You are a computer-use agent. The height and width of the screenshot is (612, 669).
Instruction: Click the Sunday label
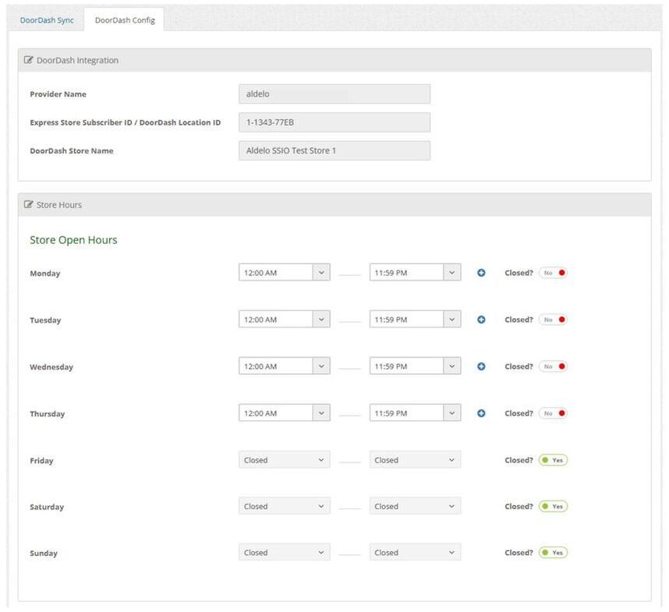tap(44, 554)
